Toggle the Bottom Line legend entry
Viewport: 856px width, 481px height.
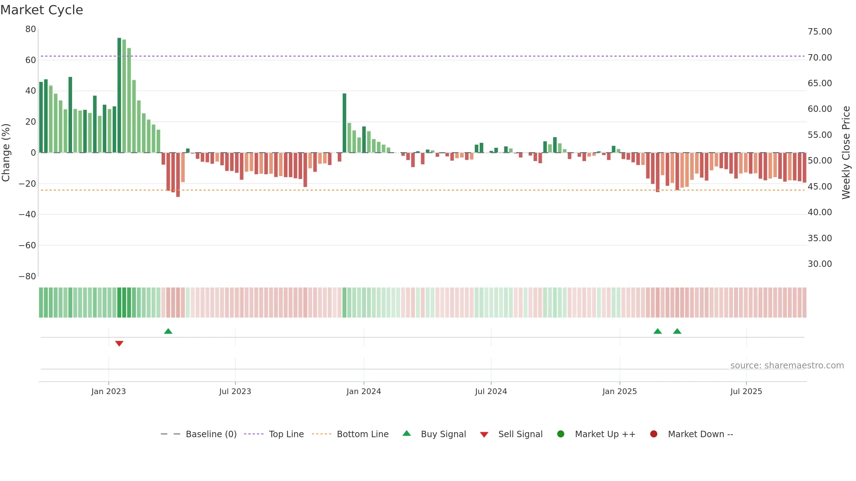coord(350,434)
